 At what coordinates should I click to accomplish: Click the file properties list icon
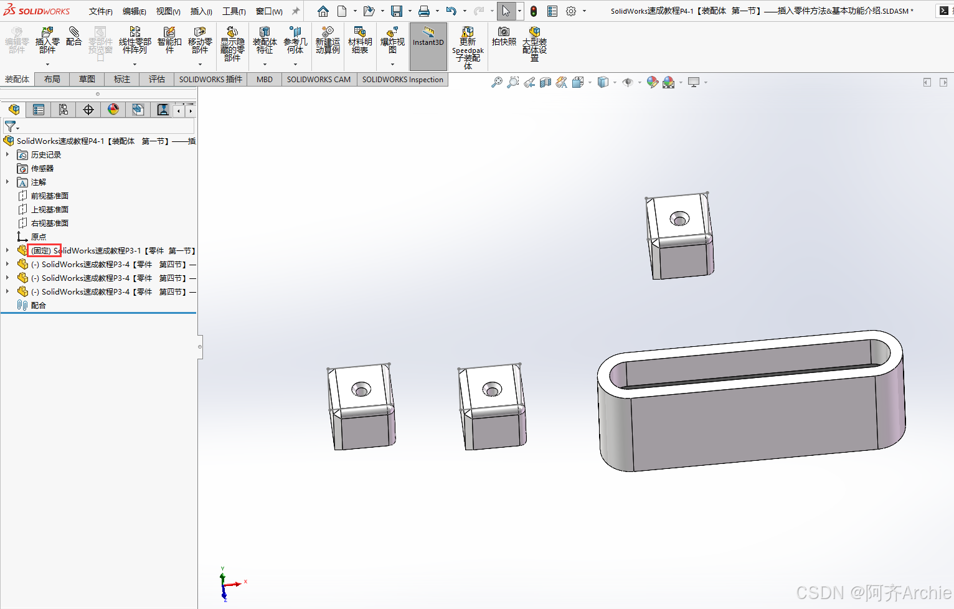552,11
